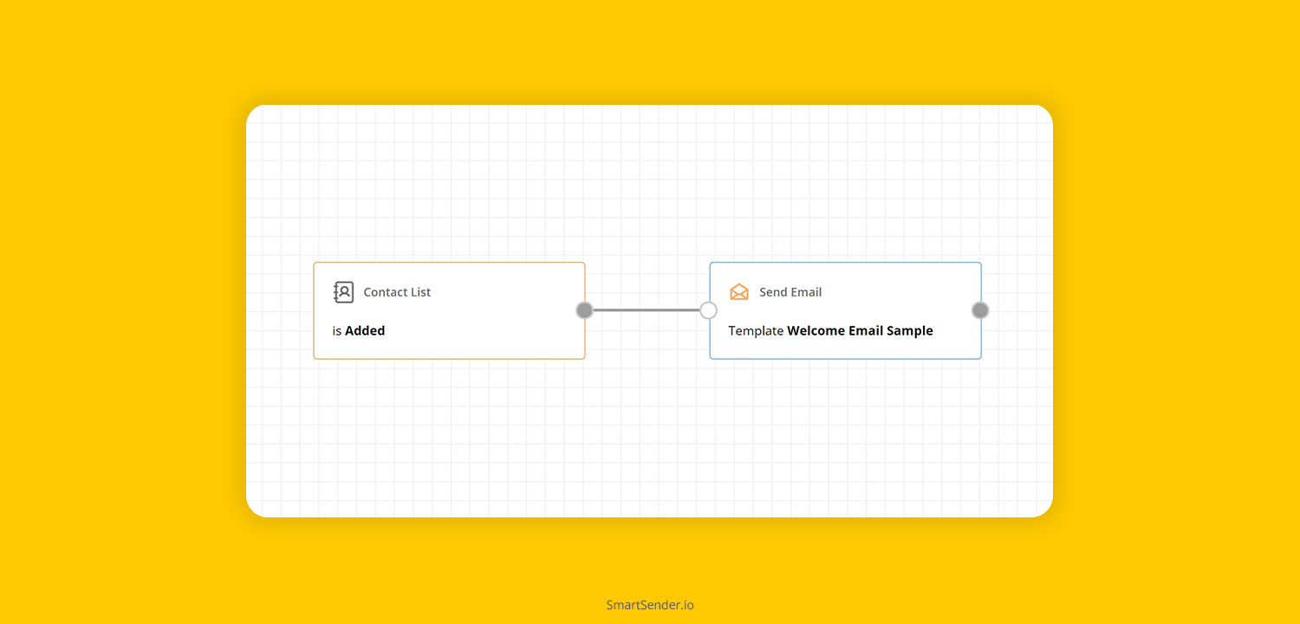Screen dimensions: 1300x624
Task: Click the "Send Email" node title
Action: click(790, 292)
